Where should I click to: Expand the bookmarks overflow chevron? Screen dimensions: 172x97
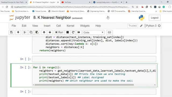click(156, 11)
